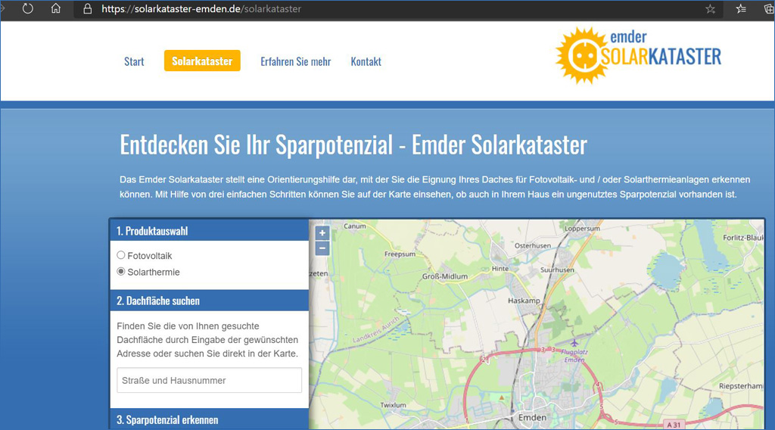This screenshot has width=775, height=430.
Task: Select the Solarthermie radio option
Action: [121, 272]
